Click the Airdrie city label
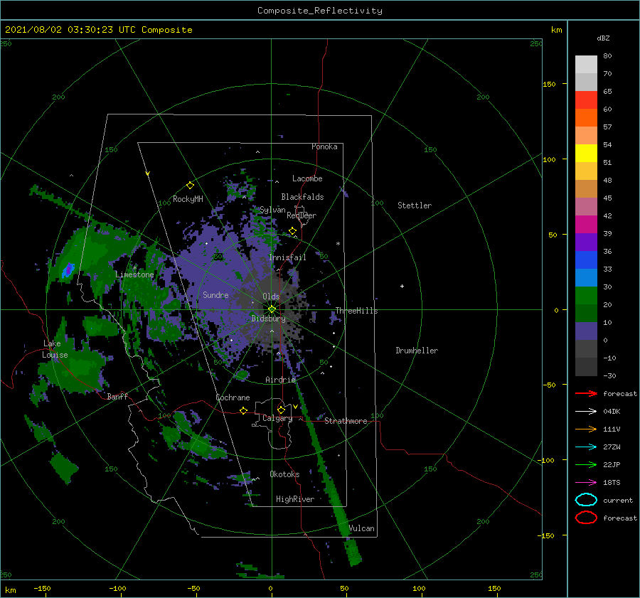 pos(280,380)
